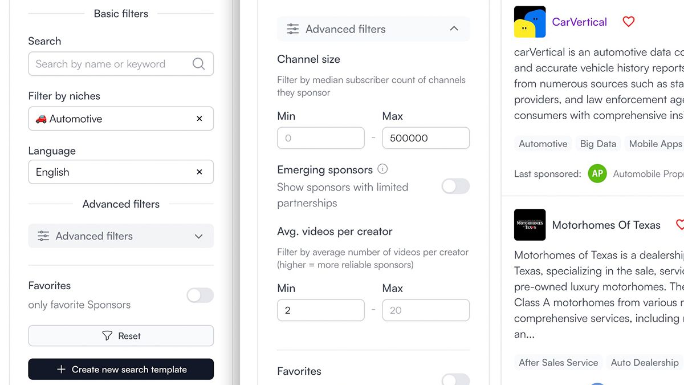Remove the Automotive niche filter

click(x=199, y=119)
